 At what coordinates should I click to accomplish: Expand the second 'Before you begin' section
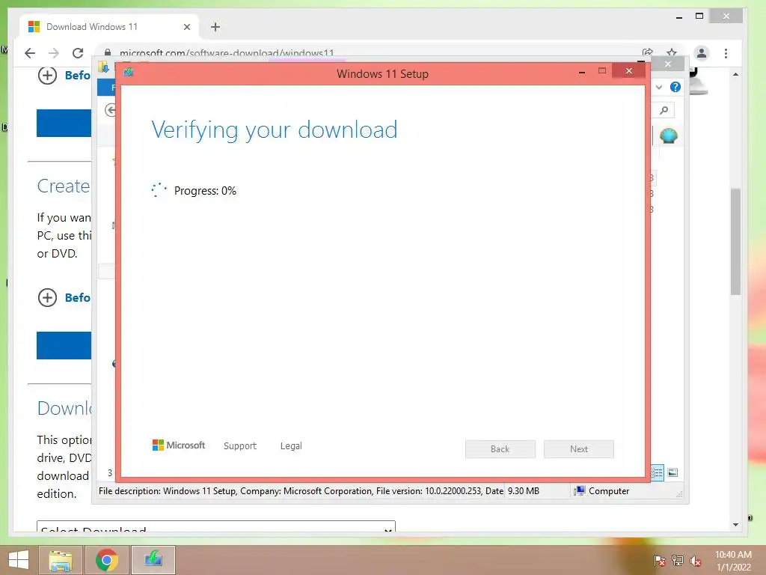tap(47, 297)
